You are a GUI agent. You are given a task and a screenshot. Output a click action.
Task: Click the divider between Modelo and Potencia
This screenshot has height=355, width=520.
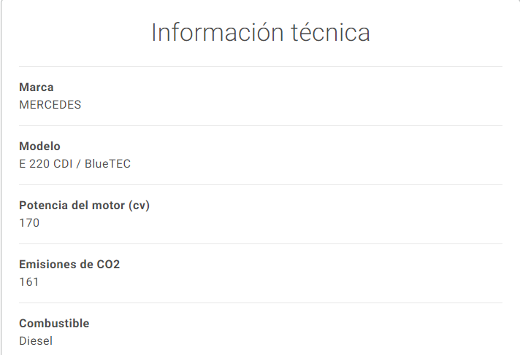coord(261,184)
